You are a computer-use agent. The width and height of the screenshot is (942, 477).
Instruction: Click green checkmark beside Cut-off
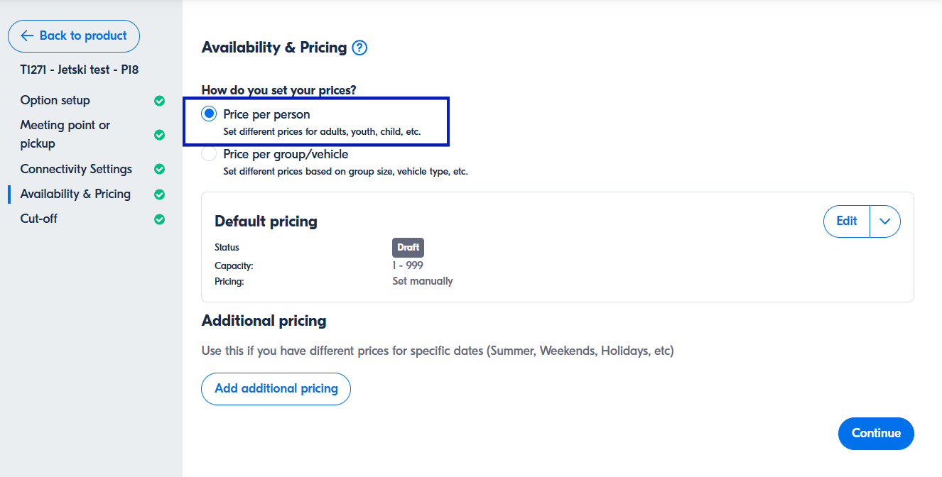(160, 219)
